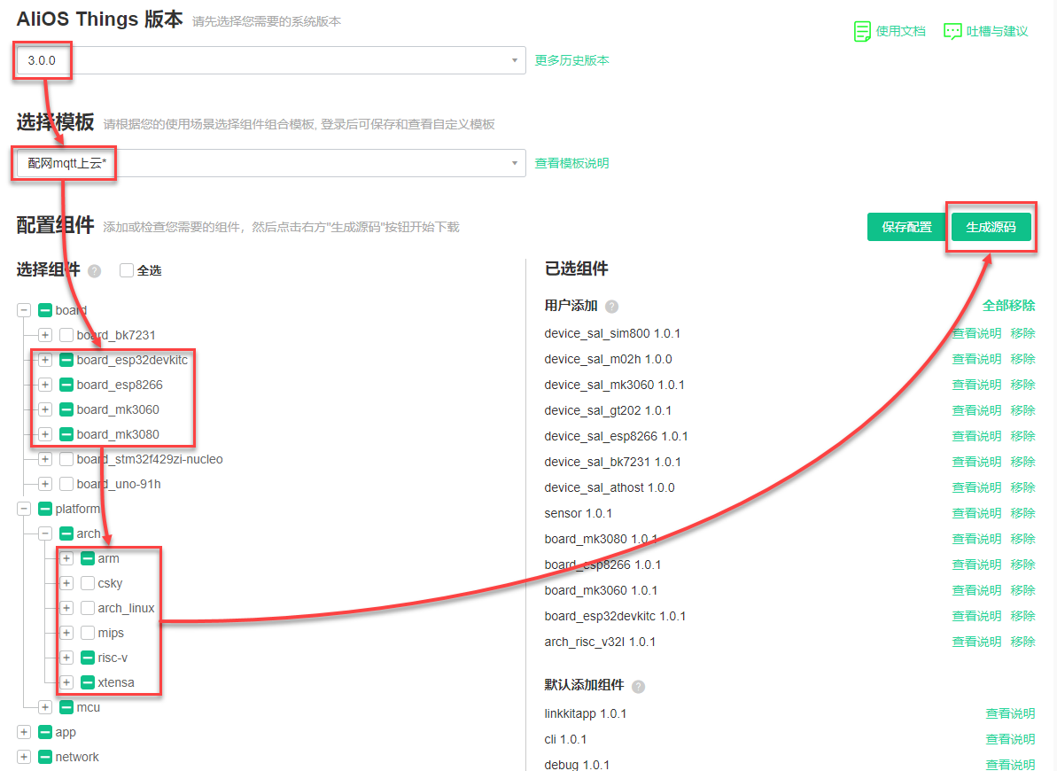Viewport: 1057px width, 771px height.
Task: Remove device_sal_esp8266 1.0.1 via 移除
Action: click(1022, 436)
